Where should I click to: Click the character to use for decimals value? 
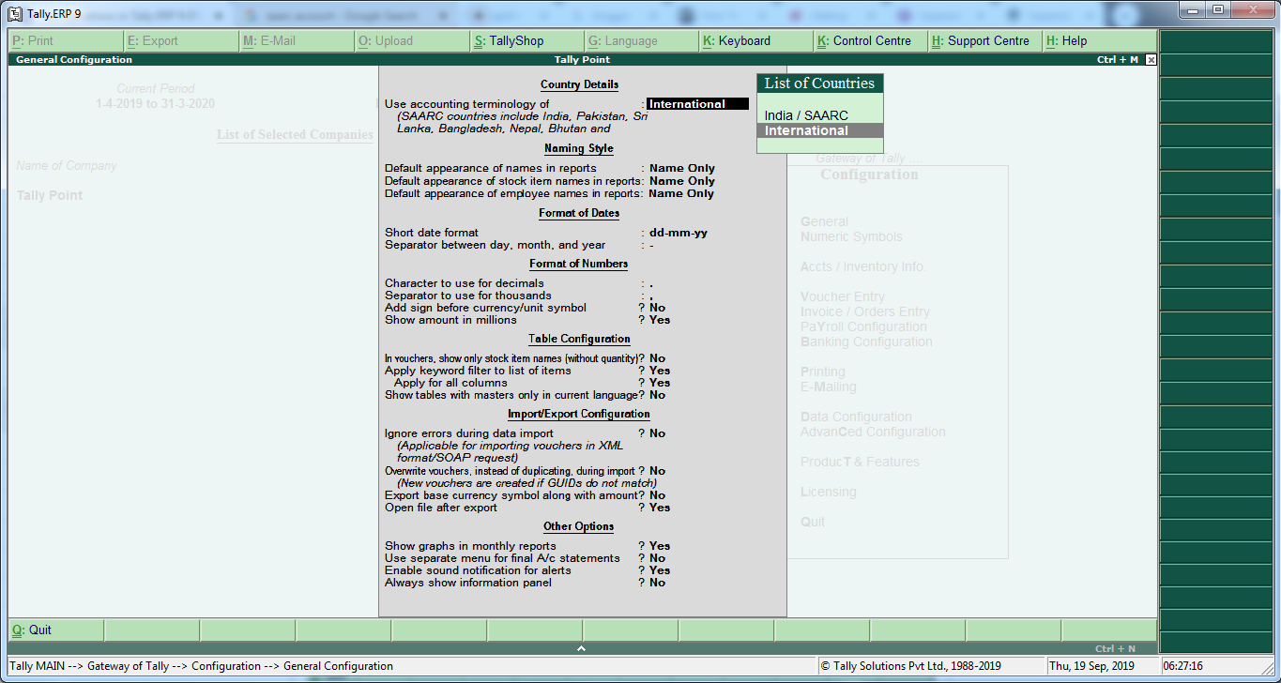coord(651,283)
